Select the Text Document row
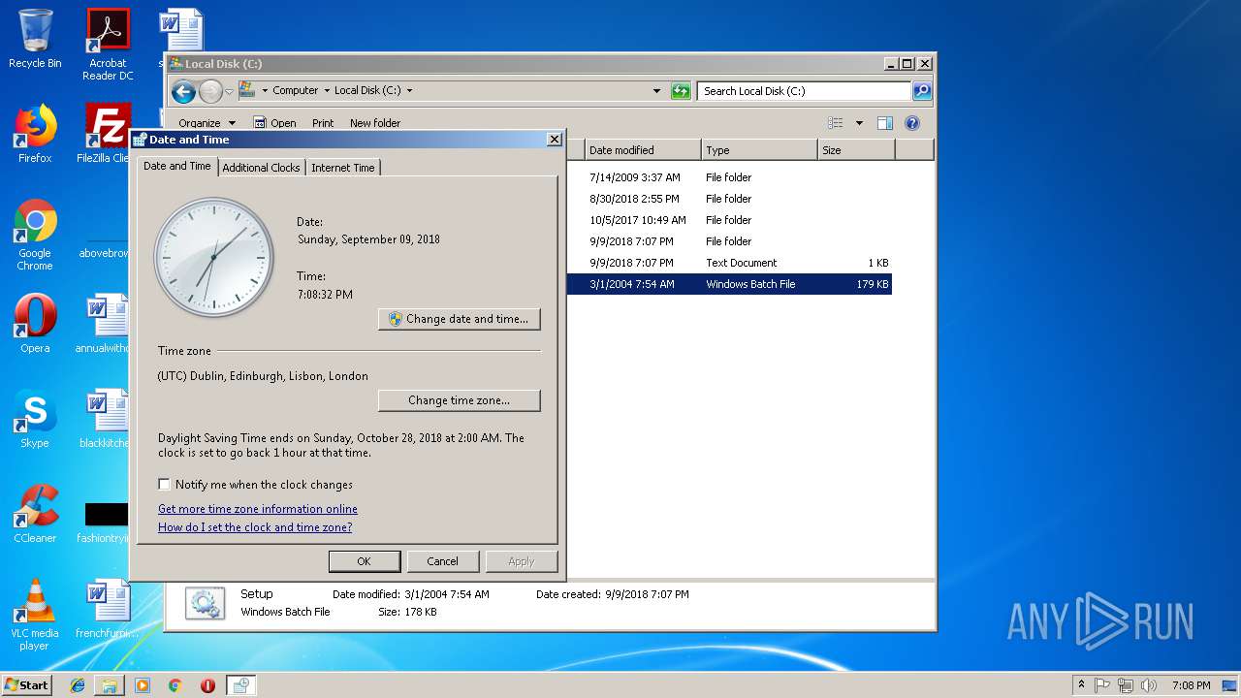Viewport: 1241px width, 698px height. [x=729, y=263]
